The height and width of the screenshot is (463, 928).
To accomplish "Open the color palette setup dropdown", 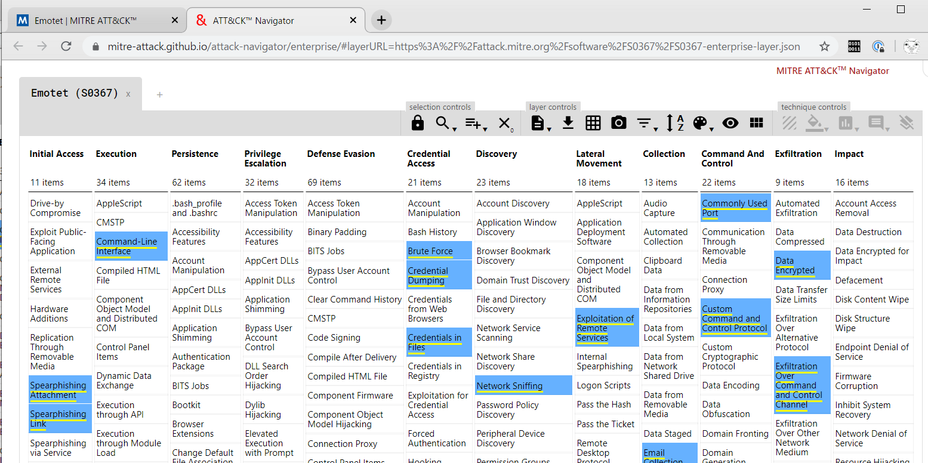I will point(702,123).
